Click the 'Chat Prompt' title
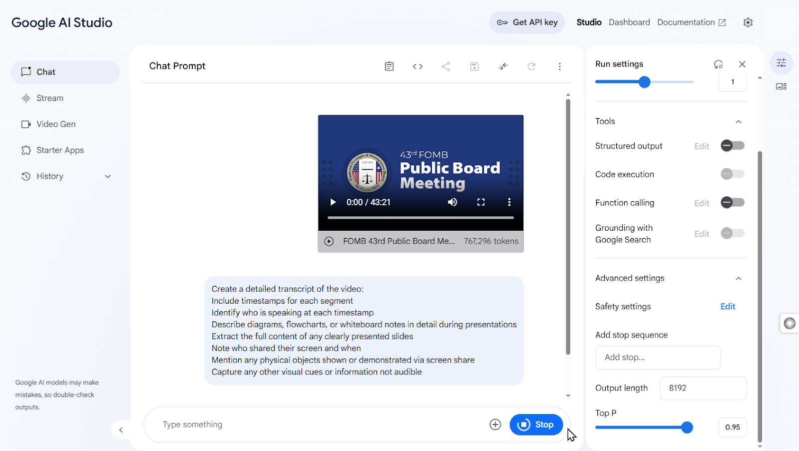The image size is (799, 451). (177, 66)
